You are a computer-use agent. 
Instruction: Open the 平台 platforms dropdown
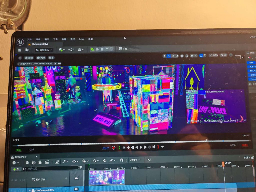124,49
